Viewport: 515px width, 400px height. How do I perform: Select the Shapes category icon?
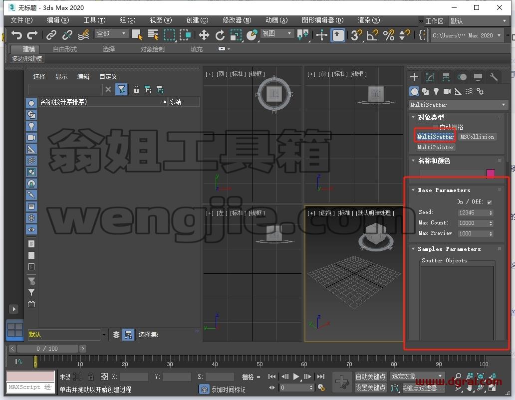tap(425, 92)
